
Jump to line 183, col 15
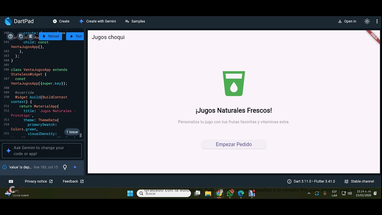pos(46,167)
